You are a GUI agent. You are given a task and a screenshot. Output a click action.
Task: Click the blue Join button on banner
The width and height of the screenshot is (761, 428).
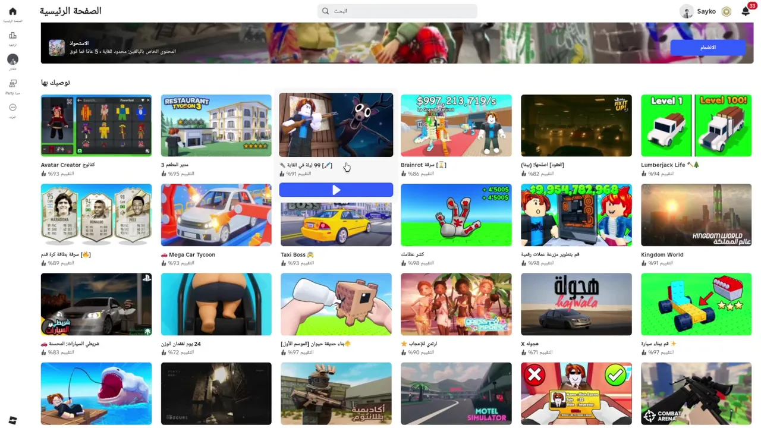(x=707, y=48)
